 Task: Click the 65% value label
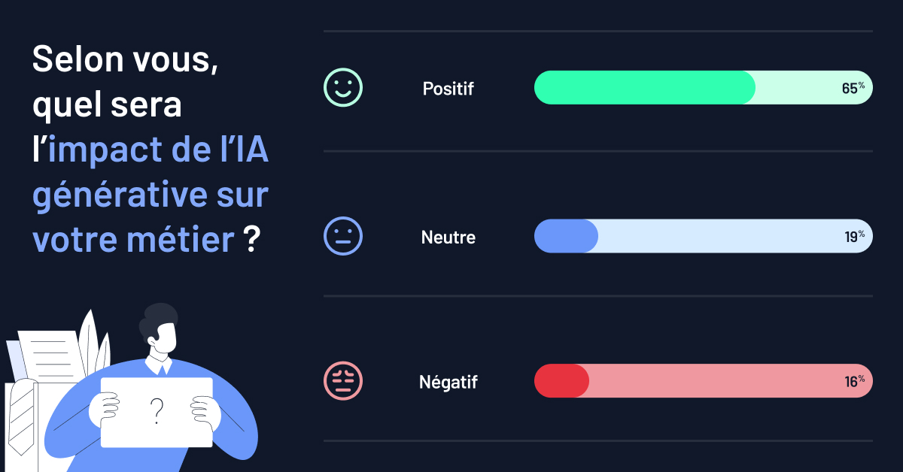pos(853,88)
